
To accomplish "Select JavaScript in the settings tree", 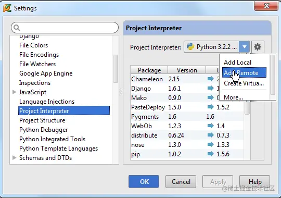I will pyautogui.click(x=33, y=92).
